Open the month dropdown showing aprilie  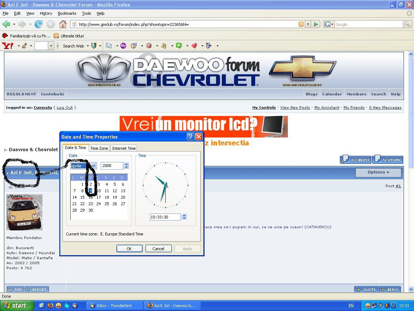[x=94, y=166]
